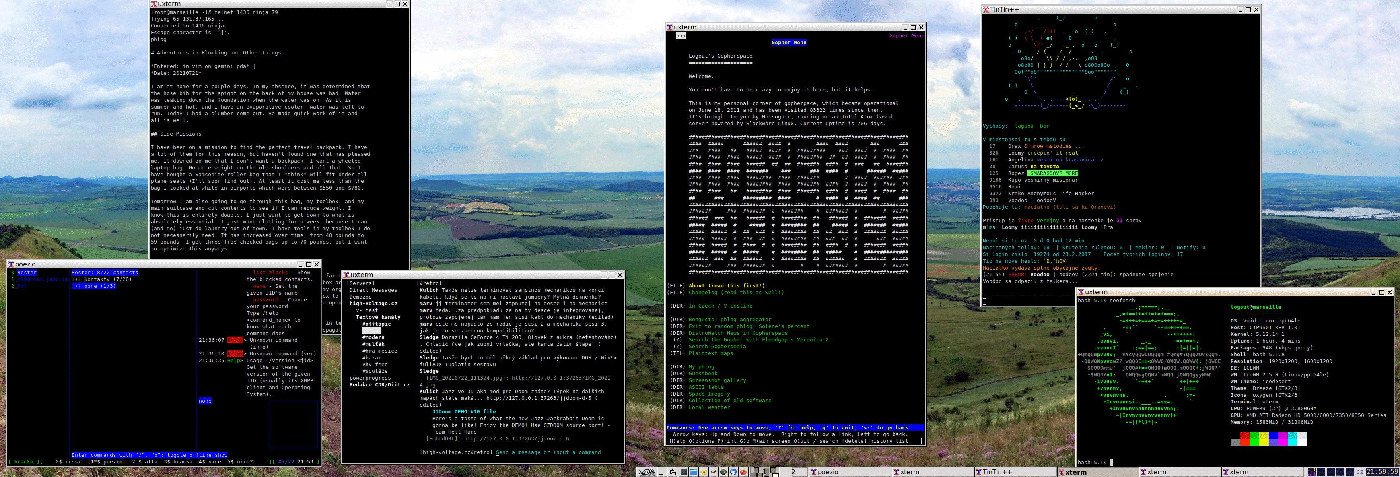This screenshot has height=477, width=1400.
Task: Select the TinTin++ taskbar button
Action: pyautogui.click(x=1015, y=472)
